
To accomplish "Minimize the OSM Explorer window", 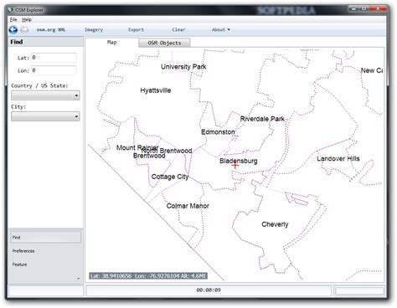I will pyautogui.click(x=353, y=9).
